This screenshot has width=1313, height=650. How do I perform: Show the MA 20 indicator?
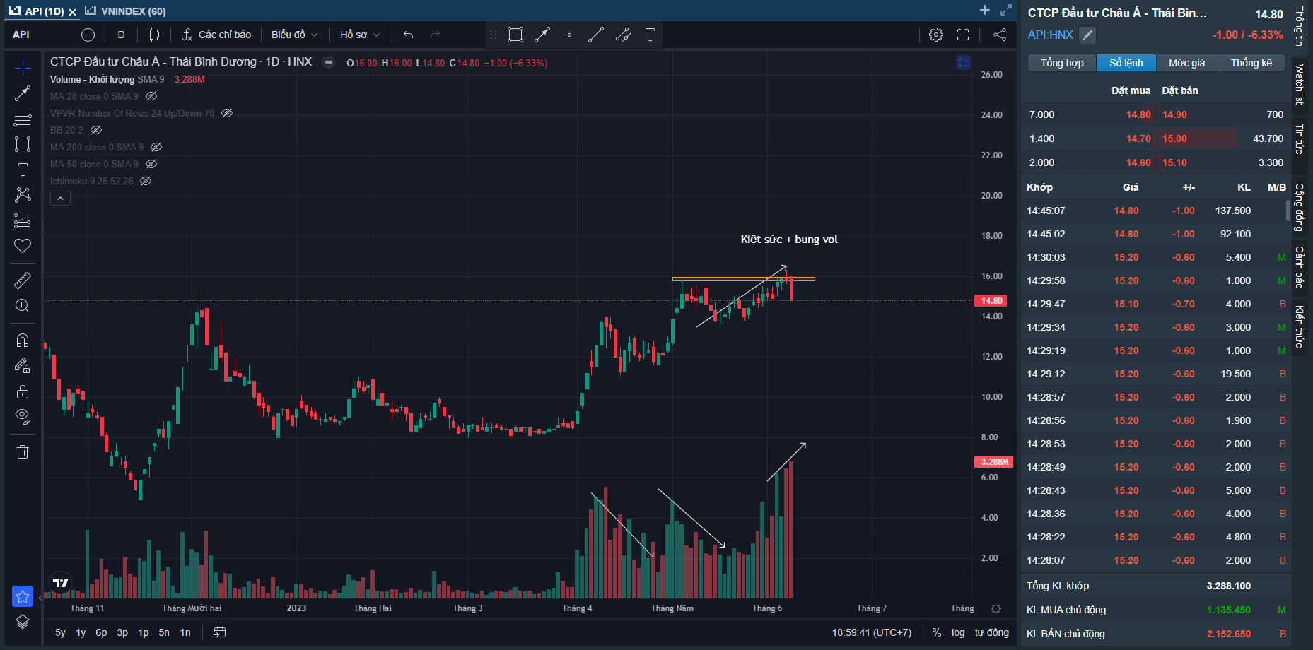[151, 96]
